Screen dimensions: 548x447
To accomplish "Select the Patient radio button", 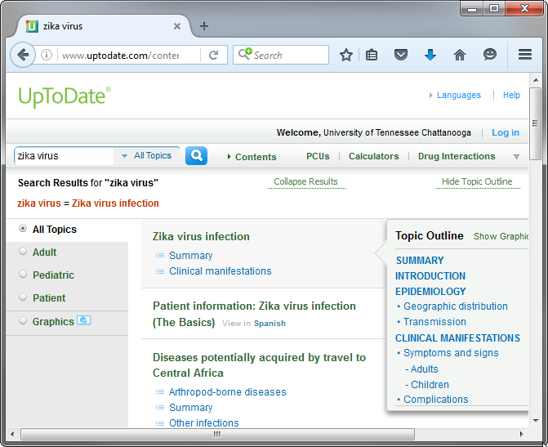I will pos(23,297).
